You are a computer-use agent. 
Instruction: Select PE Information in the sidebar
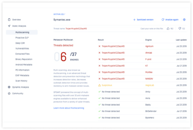[x=22, y=70]
